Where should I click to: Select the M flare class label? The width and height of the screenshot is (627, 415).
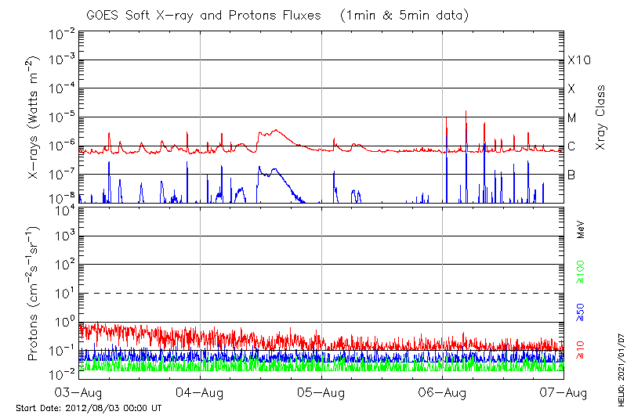(572, 117)
